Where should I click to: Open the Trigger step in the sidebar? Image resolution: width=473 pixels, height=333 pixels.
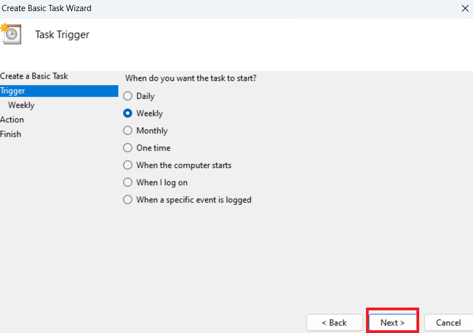click(x=13, y=91)
